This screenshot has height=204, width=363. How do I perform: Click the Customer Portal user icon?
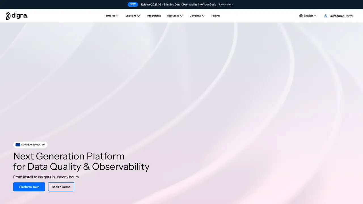pyautogui.click(x=326, y=16)
